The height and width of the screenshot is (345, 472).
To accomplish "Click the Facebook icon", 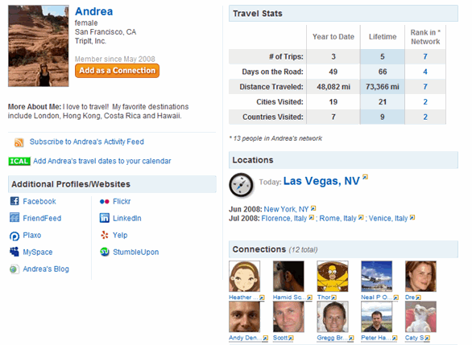I will pyautogui.click(x=14, y=201).
